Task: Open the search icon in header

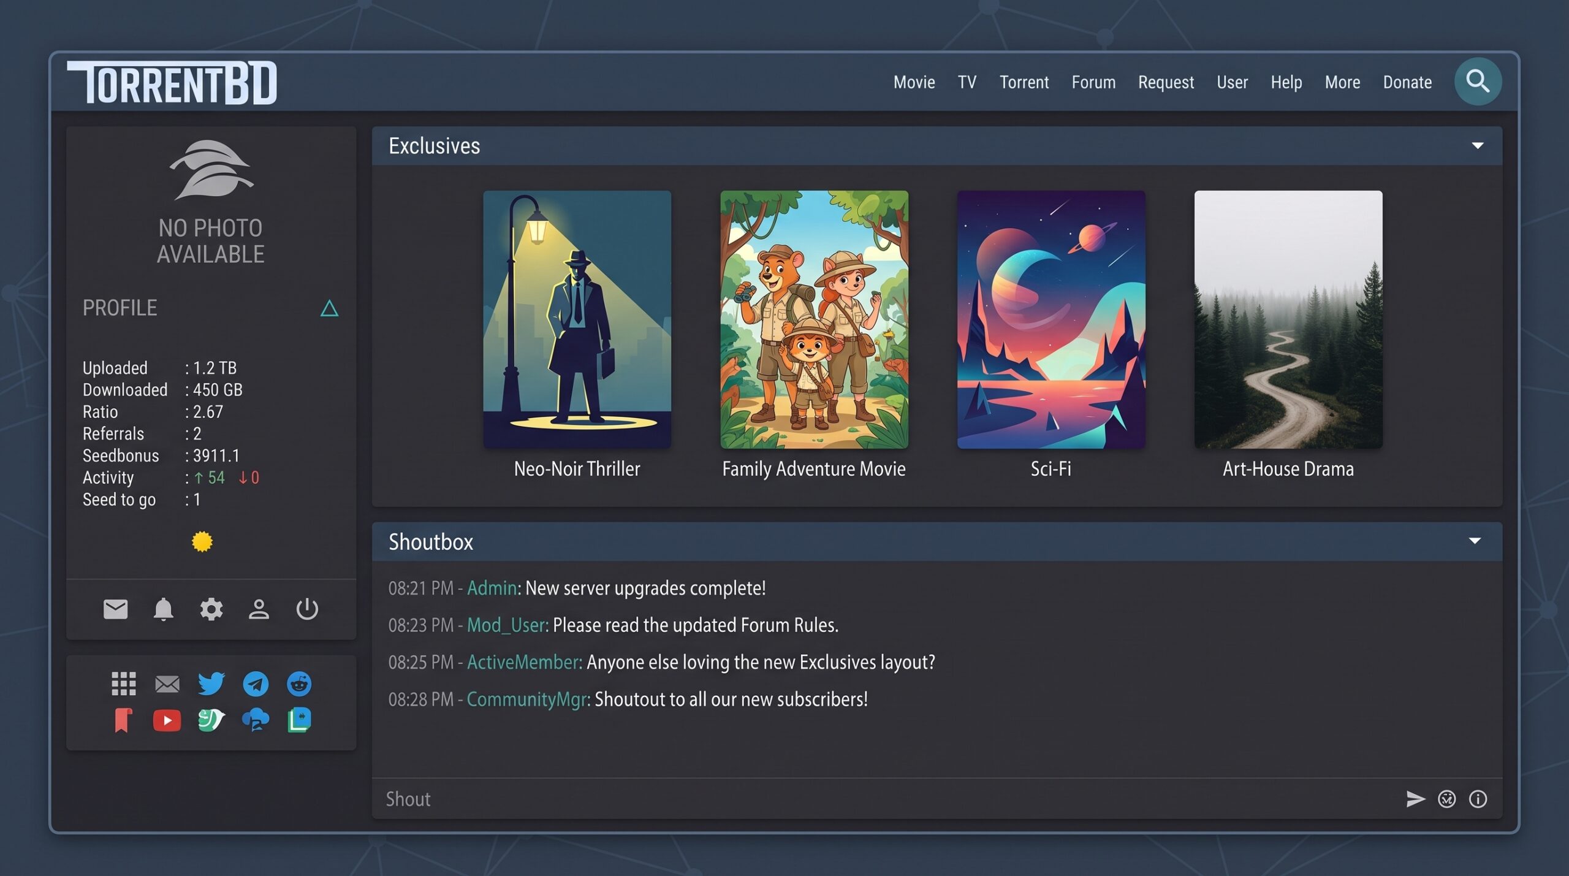Action: (x=1478, y=82)
